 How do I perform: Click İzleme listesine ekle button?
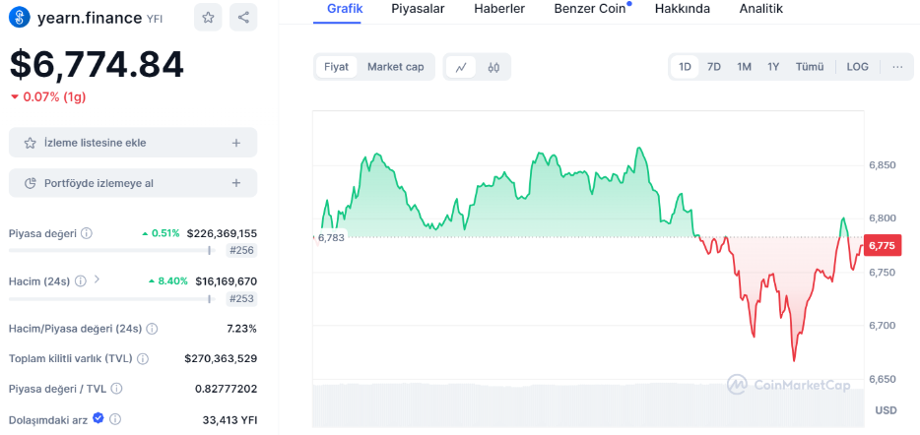point(133,143)
